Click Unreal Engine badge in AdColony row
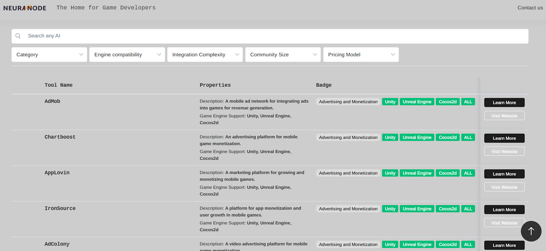This screenshot has height=251, width=546. pyautogui.click(x=417, y=244)
